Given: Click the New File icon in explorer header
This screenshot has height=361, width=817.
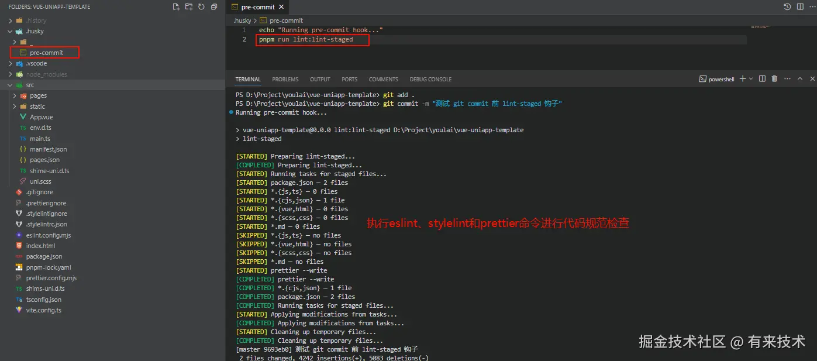Looking at the screenshot, I should point(176,7).
